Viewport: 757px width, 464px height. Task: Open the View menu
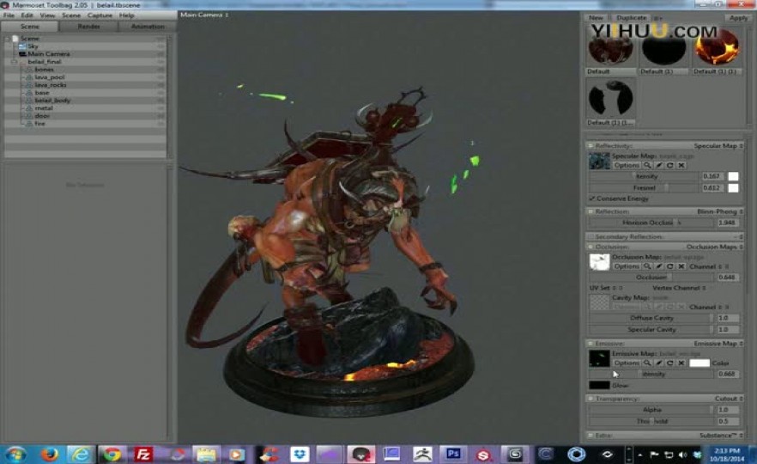(47, 15)
